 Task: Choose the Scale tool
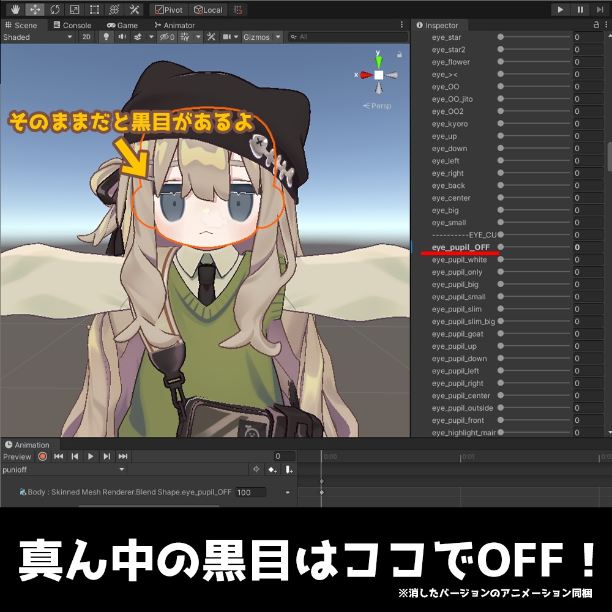[75, 10]
